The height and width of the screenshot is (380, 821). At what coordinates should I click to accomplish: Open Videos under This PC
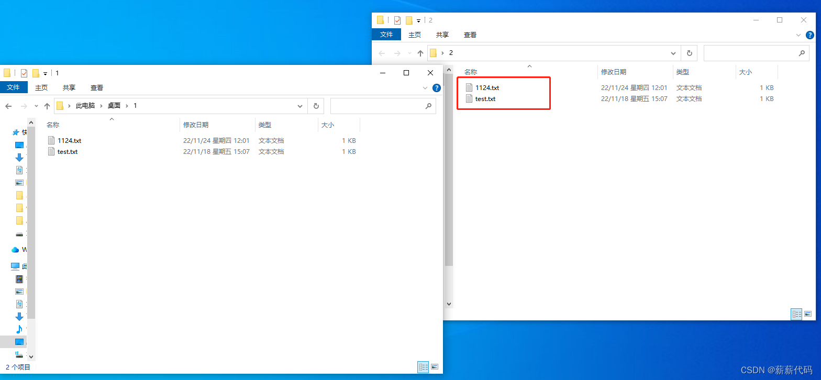19,279
